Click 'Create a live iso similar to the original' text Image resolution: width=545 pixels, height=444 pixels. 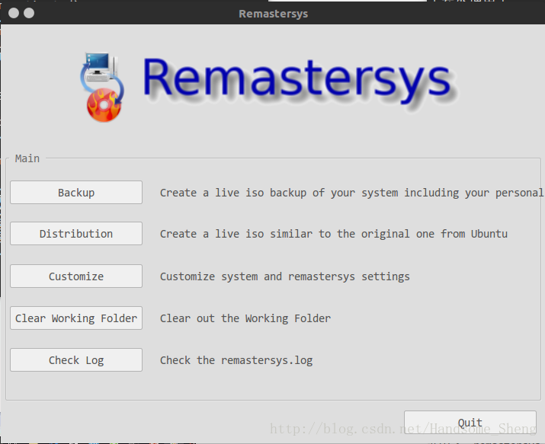click(x=333, y=234)
